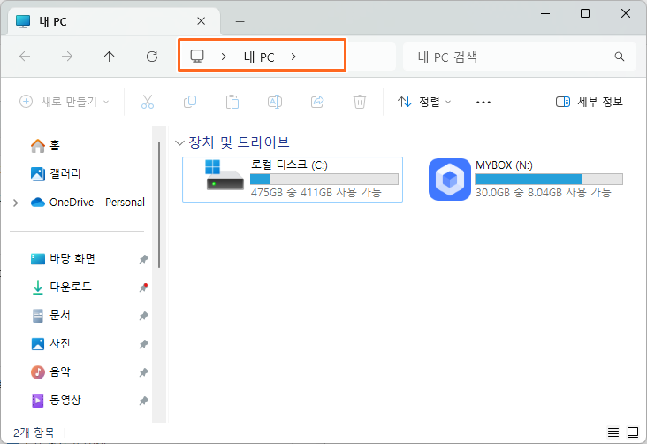647x444 pixels.
Task: Click the sidebar vertical scrollbar
Action: pyautogui.click(x=159, y=204)
